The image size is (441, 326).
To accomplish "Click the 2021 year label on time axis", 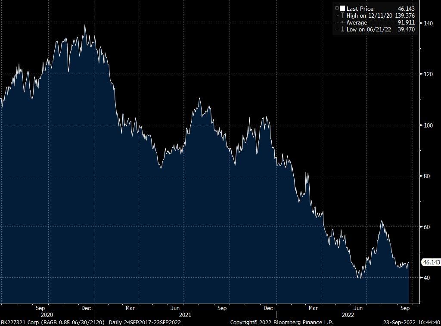I will click(x=185, y=315).
